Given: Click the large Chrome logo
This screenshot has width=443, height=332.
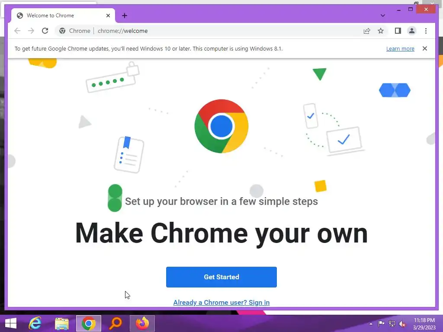Looking at the screenshot, I should pyautogui.click(x=221, y=126).
